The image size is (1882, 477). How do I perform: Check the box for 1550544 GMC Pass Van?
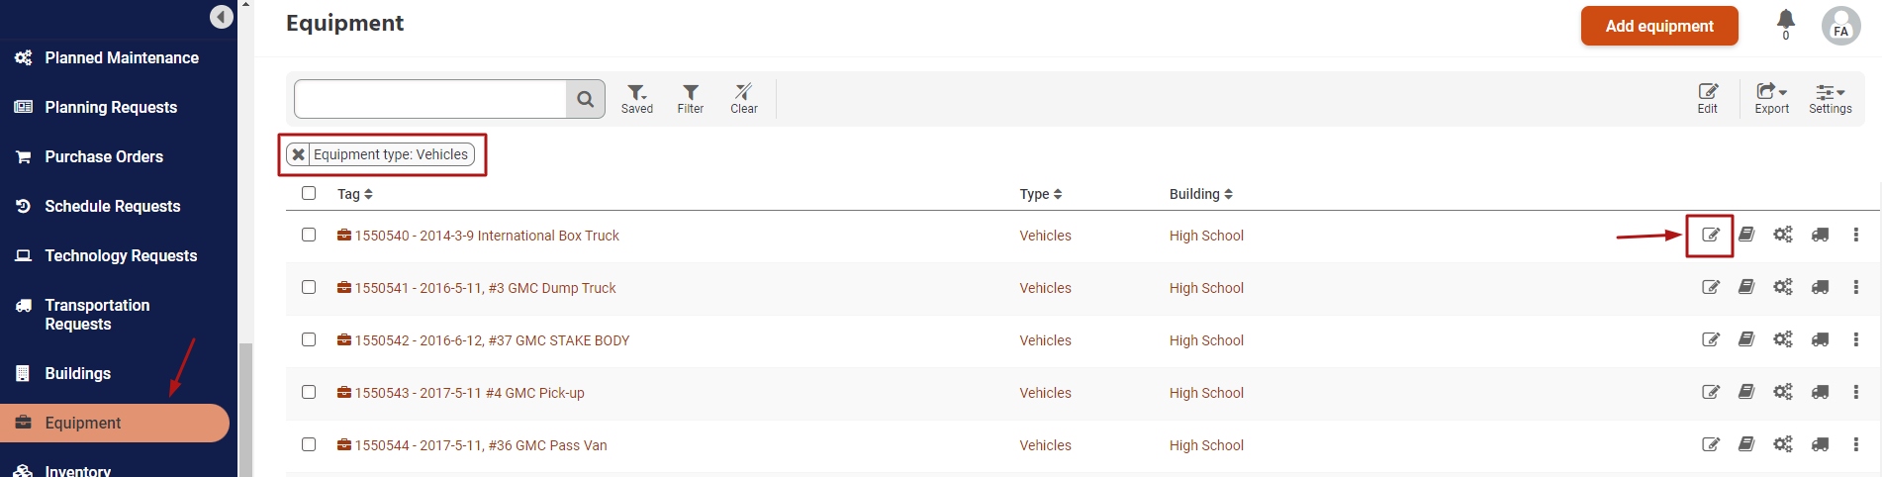tap(309, 444)
